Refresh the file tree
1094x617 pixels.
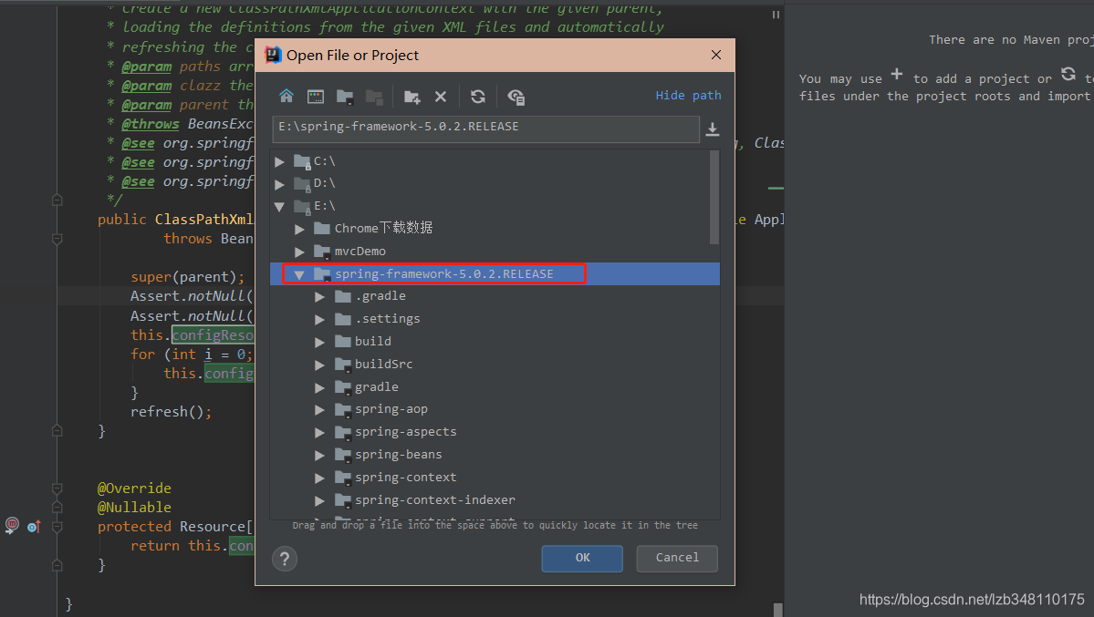pos(478,97)
